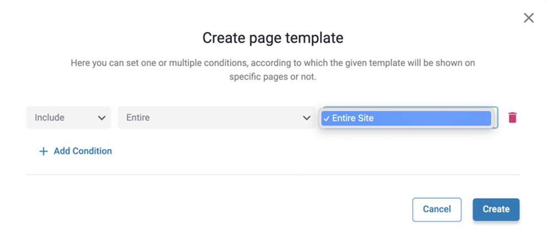Viewport: 547px width, 248px height.
Task: Click the chevron arrow in the Include dropdown
Action: 102,118
